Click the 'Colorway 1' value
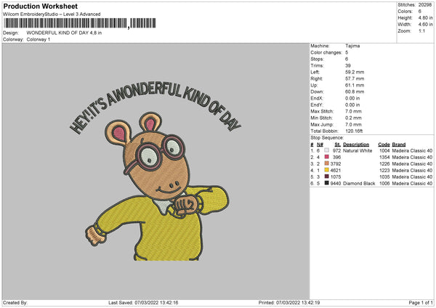Viewport: 436px width, 308px height. click(x=39, y=39)
